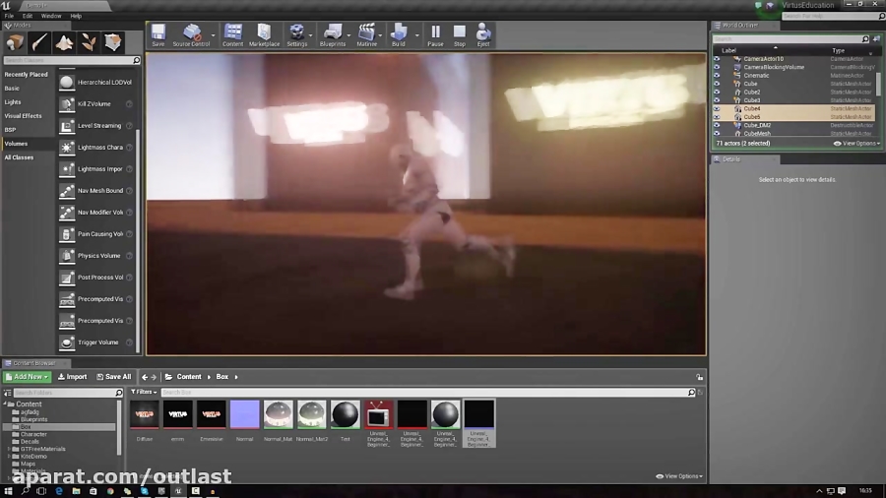Open the Matinee dropdown arrow
Image resolution: width=886 pixels, height=498 pixels.
click(x=380, y=35)
